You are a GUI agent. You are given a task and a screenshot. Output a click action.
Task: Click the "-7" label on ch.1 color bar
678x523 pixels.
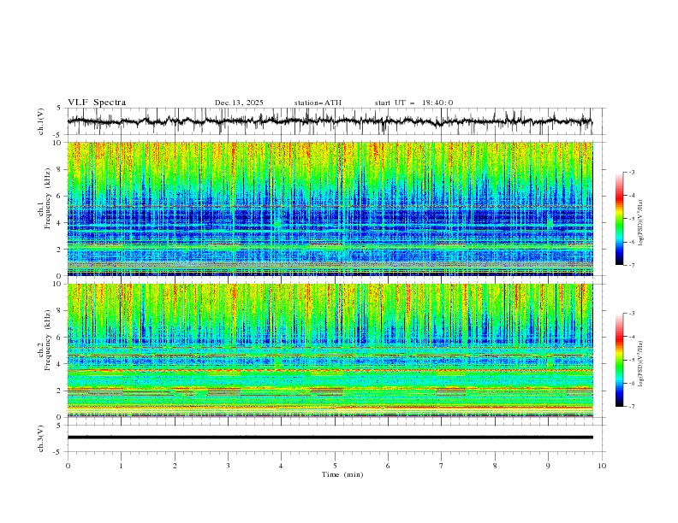pos(632,265)
